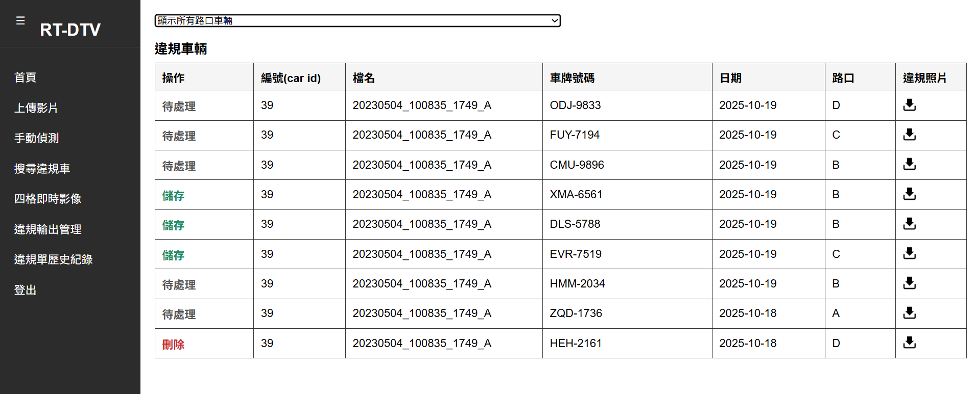Viewport: 974px width, 394px height.
Task: Download violation photo for HMM-2034
Action: pyautogui.click(x=909, y=283)
